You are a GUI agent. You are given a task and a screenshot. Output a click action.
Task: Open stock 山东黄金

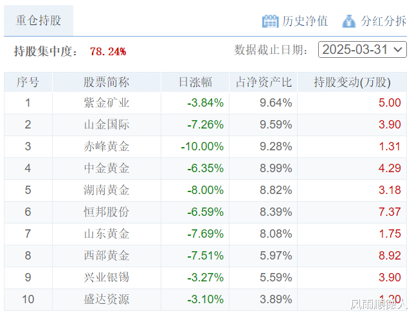[x=107, y=234]
